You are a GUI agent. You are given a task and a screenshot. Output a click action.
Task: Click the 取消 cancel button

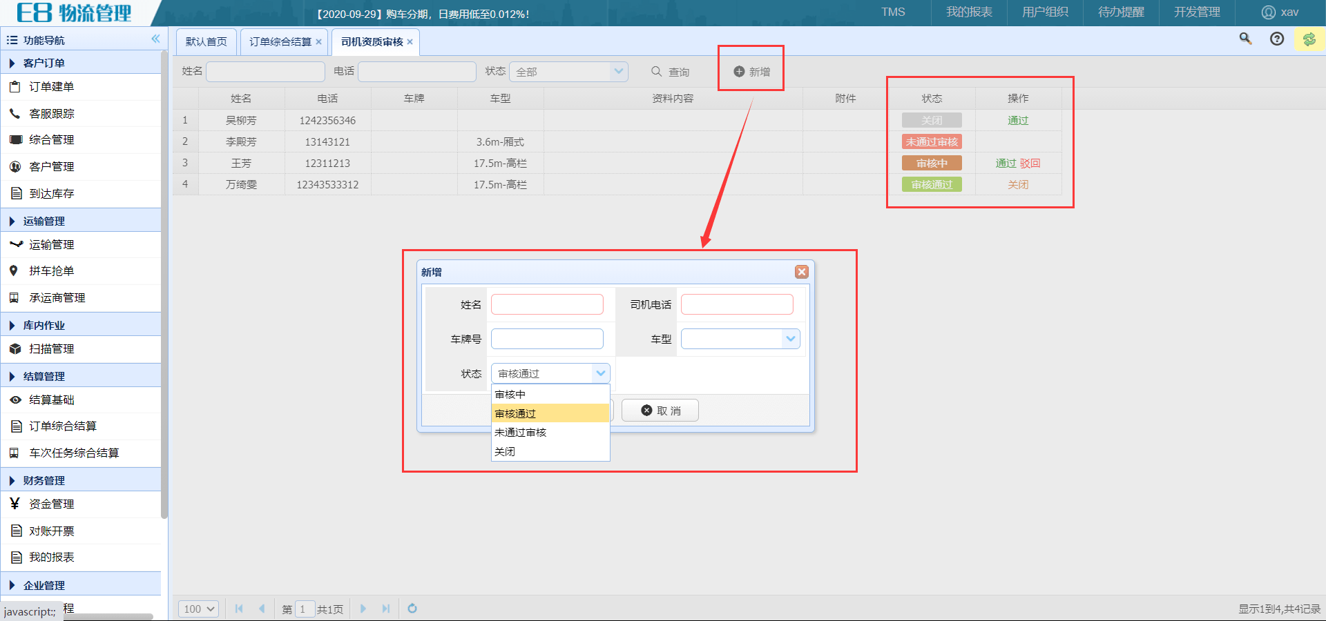[660, 411]
